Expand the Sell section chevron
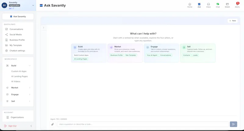Image resolution: width=244 pixels, height=131 pixels. click(30, 101)
